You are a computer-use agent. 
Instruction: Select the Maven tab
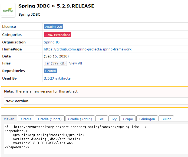[9, 119]
